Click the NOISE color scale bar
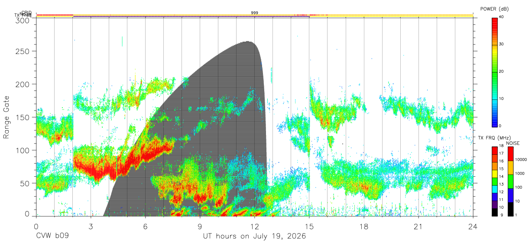Viewport: 532px width, 245px height. coord(510,181)
